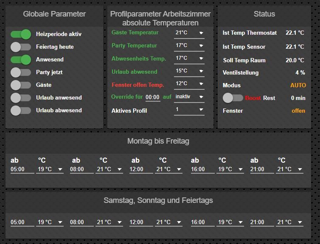
Task: Turn on the Feiertag heute toggle
Action: [x=21, y=47]
